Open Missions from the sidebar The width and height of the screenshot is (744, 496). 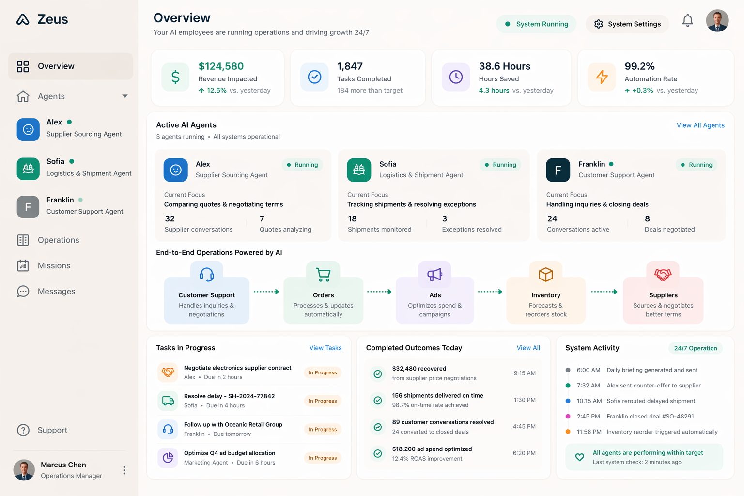click(54, 266)
